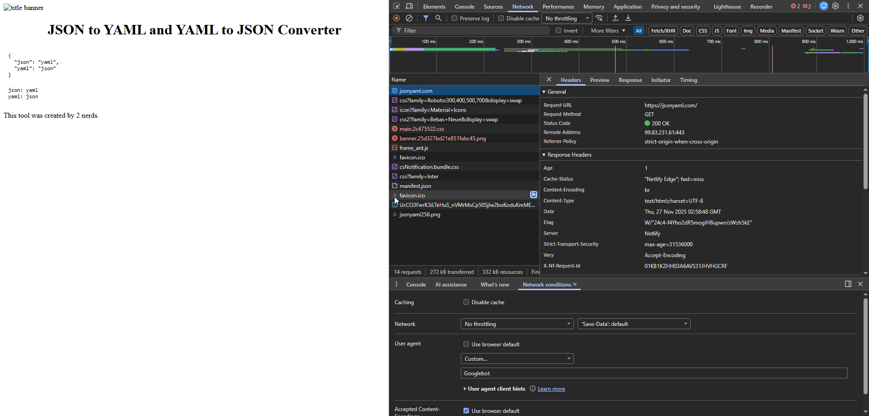Switch to the Console panel tab
The height and width of the screenshot is (416, 869).
[464, 6]
